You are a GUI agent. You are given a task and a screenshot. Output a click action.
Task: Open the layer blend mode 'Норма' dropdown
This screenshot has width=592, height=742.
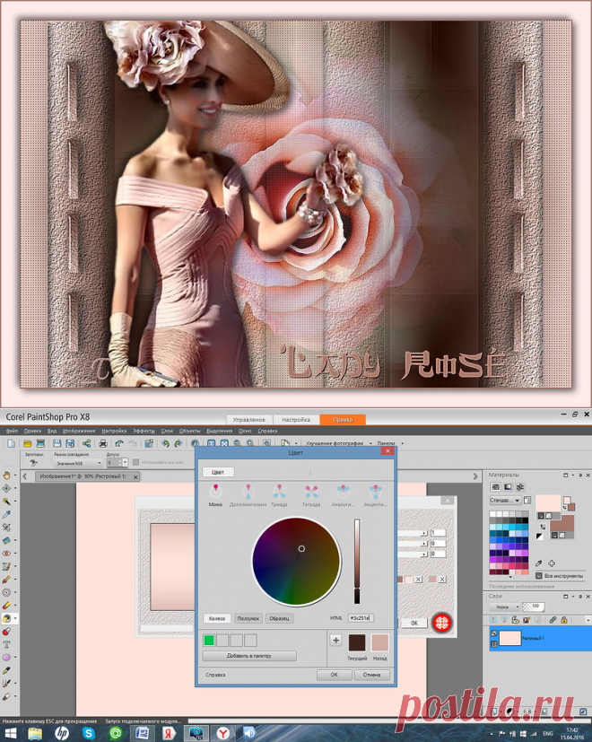click(x=504, y=607)
